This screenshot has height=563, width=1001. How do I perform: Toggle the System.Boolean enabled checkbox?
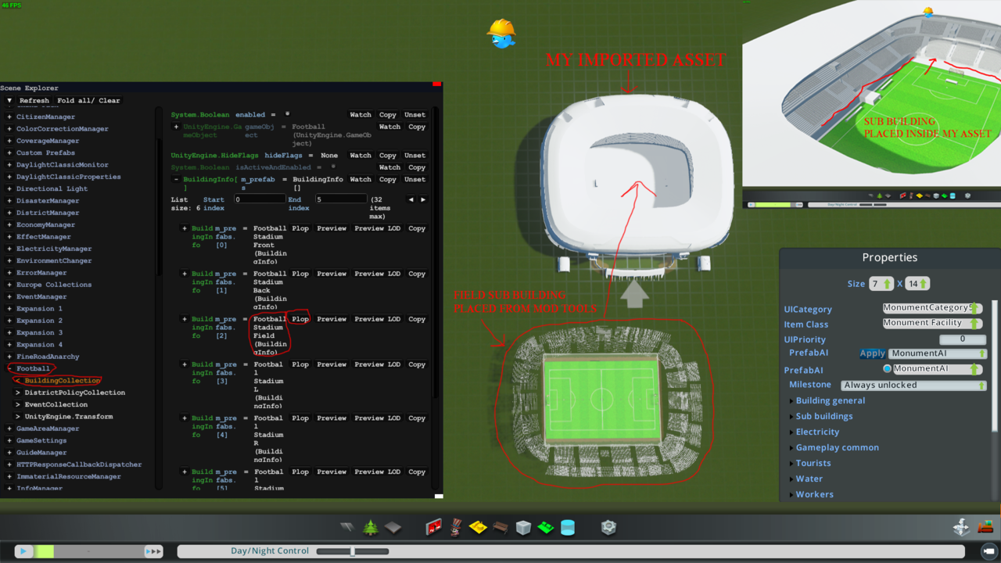tap(287, 114)
